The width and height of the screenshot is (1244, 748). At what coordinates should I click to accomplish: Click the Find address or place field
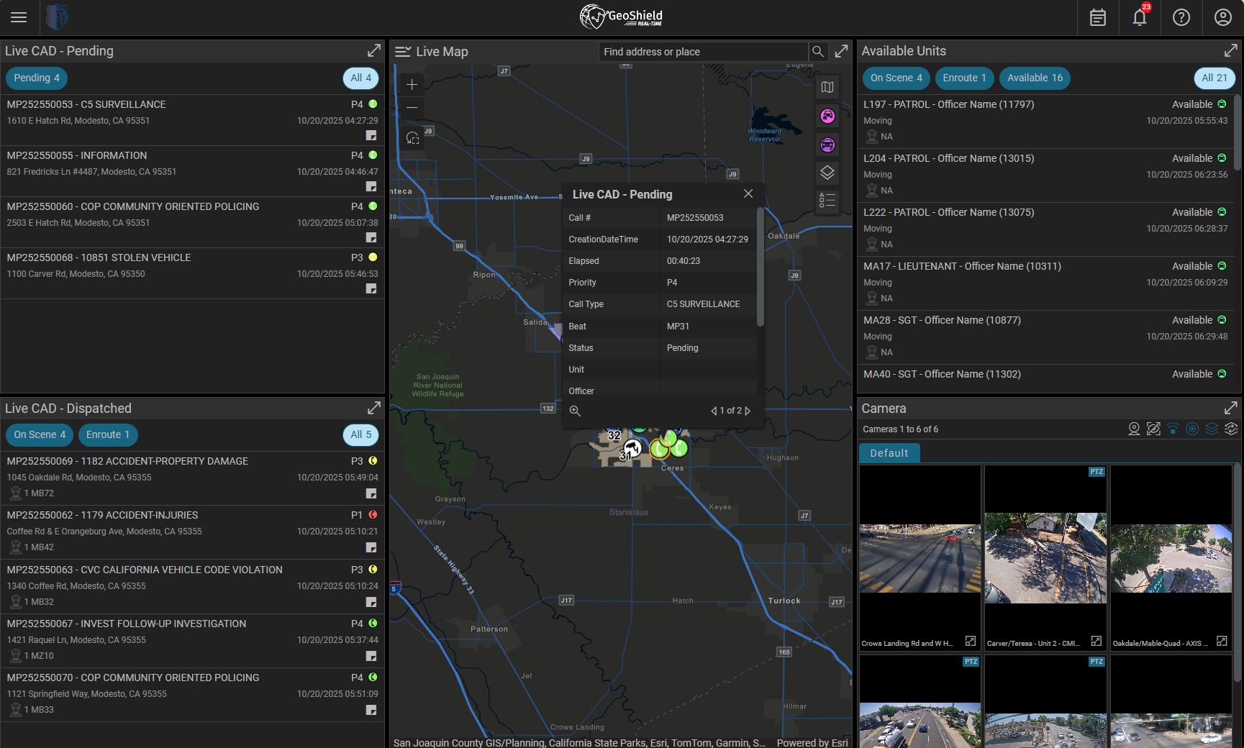(703, 52)
